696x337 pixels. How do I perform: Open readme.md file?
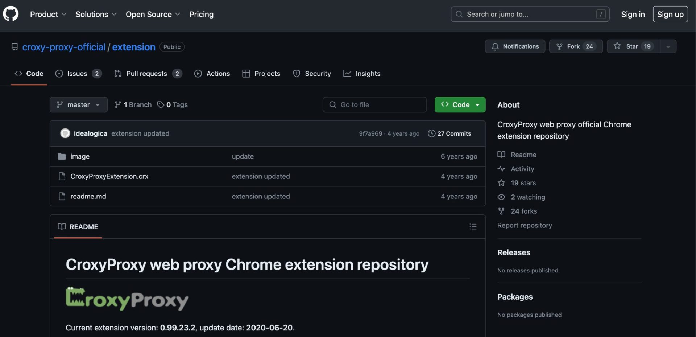click(x=88, y=196)
